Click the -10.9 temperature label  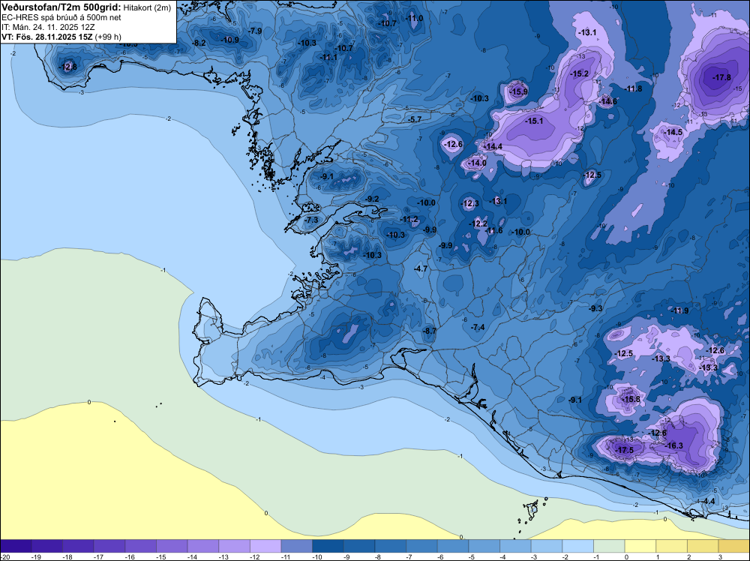click(230, 40)
